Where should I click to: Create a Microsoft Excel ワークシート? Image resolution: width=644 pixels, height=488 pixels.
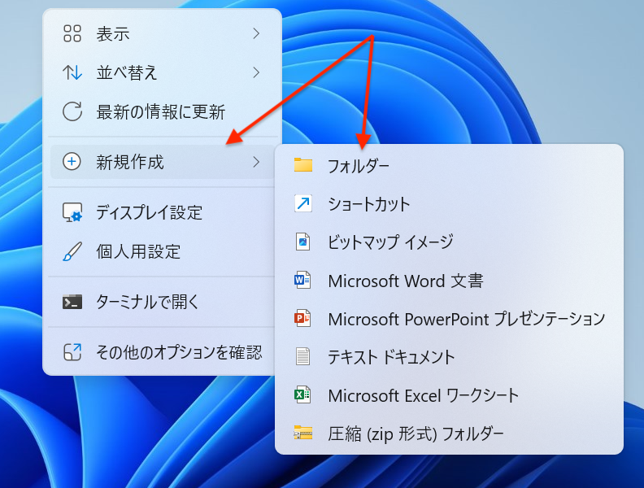pyautogui.click(x=449, y=395)
